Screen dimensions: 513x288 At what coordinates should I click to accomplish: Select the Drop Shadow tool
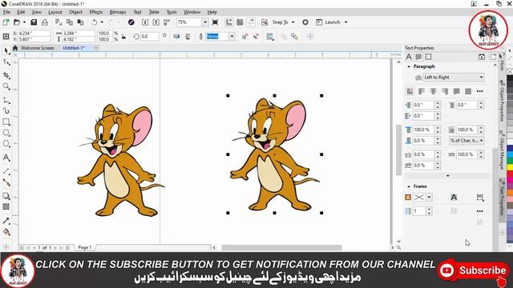click(x=6, y=196)
